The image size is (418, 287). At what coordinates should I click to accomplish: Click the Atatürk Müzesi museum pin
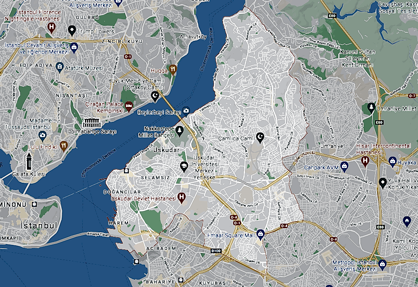[x=60, y=67]
